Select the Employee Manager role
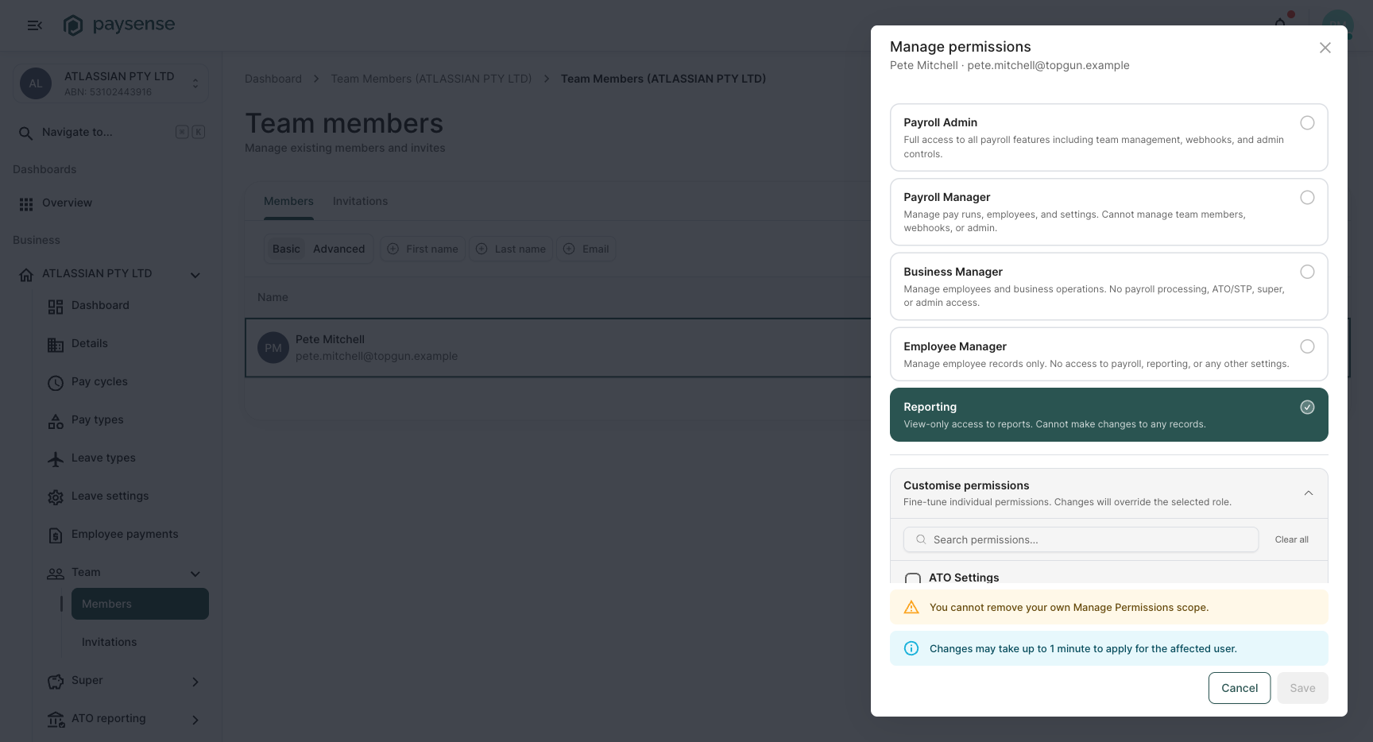Image resolution: width=1373 pixels, height=742 pixels. 1109,354
